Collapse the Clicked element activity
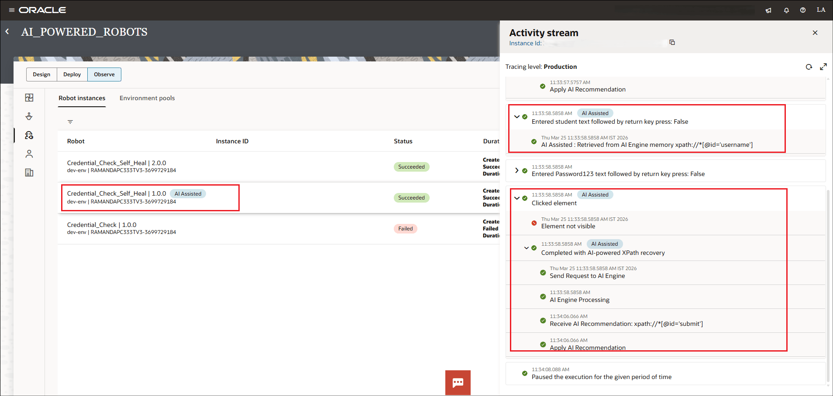Screen dimensions: 833x396 (517, 198)
